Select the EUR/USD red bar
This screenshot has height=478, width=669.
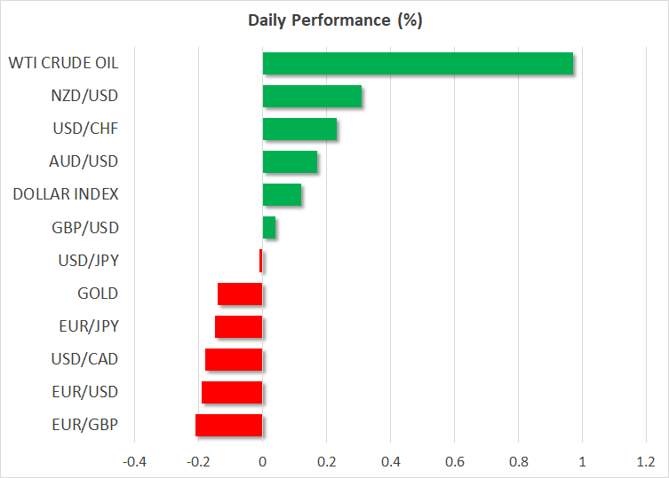[x=232, y=392]
